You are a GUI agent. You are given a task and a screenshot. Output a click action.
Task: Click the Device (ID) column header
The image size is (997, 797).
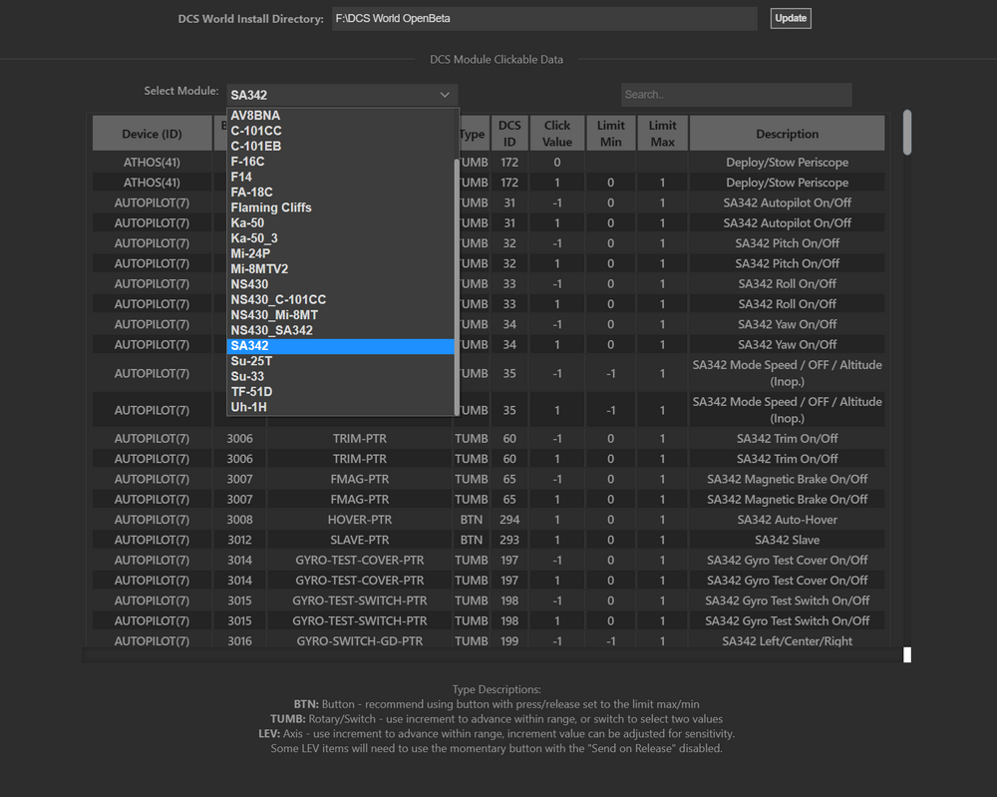[152, 133]
